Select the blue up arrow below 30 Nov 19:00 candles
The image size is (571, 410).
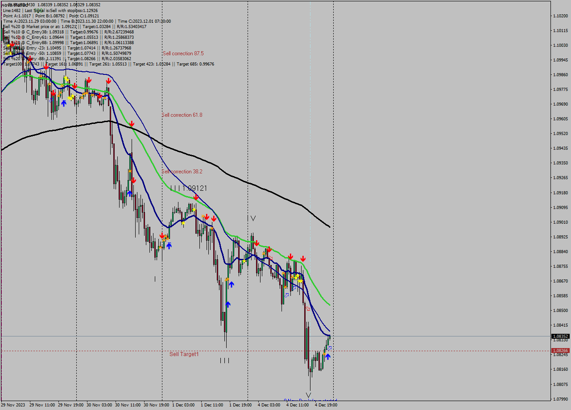(168, 245)
